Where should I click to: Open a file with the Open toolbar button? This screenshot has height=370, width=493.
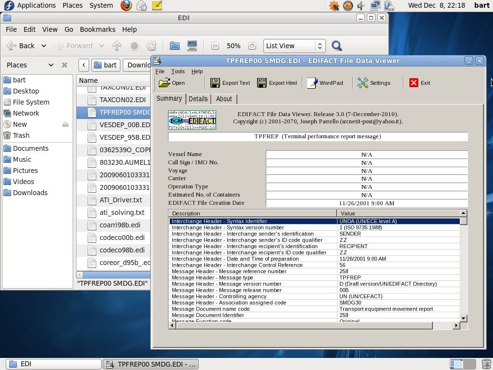172,83
